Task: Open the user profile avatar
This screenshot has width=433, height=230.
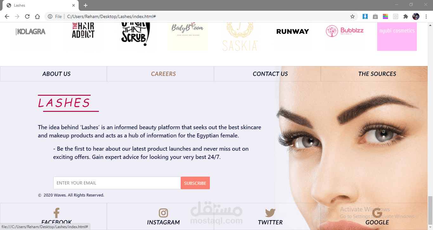Action: tap(416, 16)
